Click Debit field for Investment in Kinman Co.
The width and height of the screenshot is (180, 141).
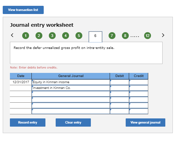click(x=120, y=88)
